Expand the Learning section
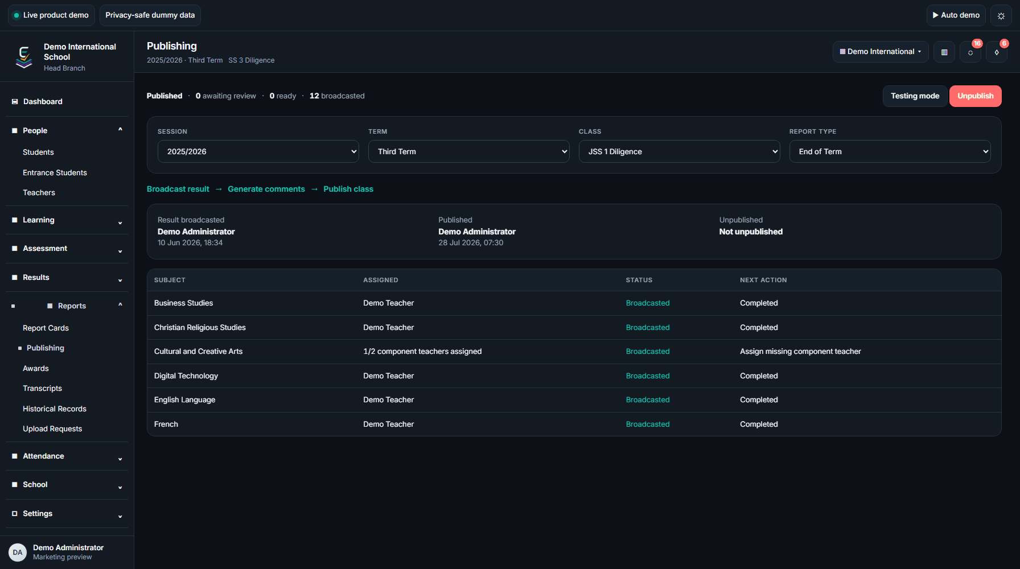This screenshot has height=569, width=1020. point(67,220)
